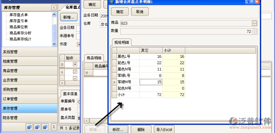This screenshot has height=133, width=275.
Task: Toggle the second record's 验收 checkbox
Action: pos(75,78)
